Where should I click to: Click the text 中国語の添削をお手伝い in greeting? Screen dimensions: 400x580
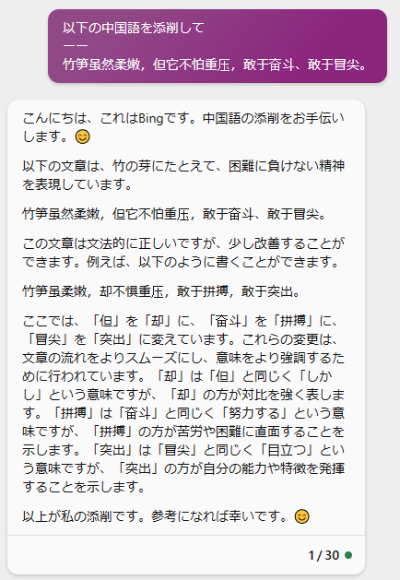click(x=274, y=118)
